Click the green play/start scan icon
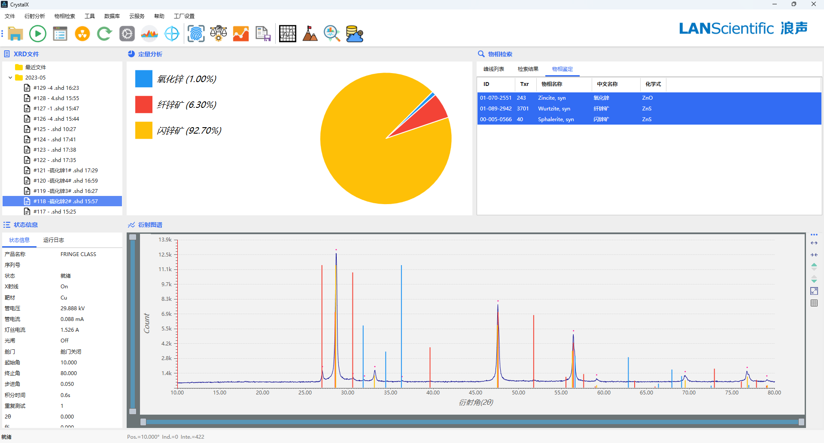 coord(38,34)
